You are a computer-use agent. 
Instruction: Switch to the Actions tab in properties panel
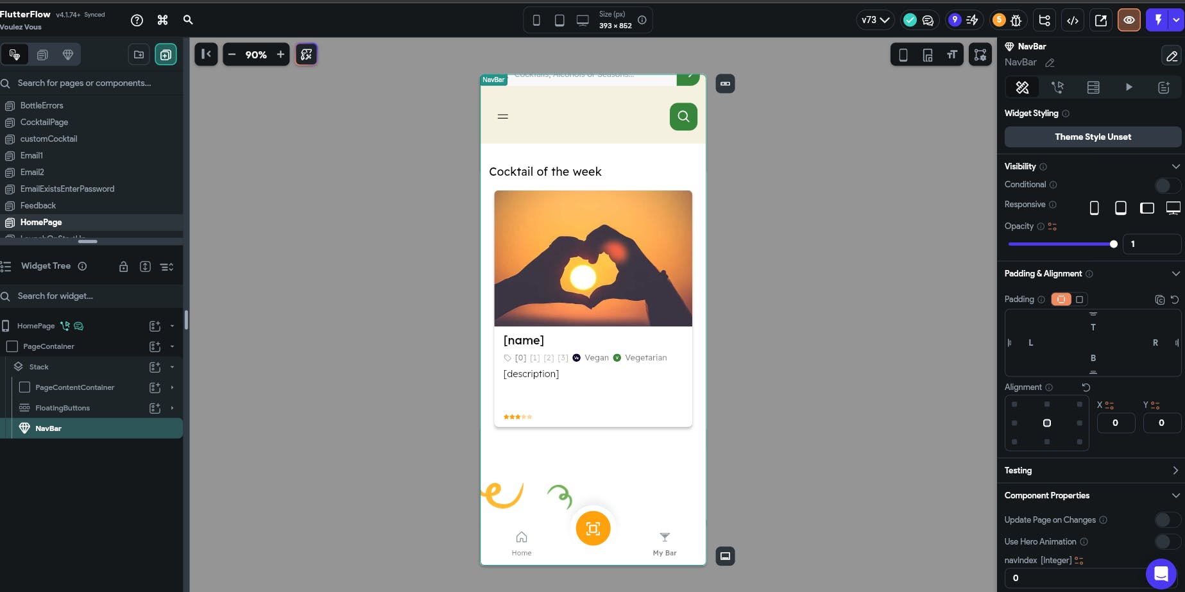(x=1058, y=87)
